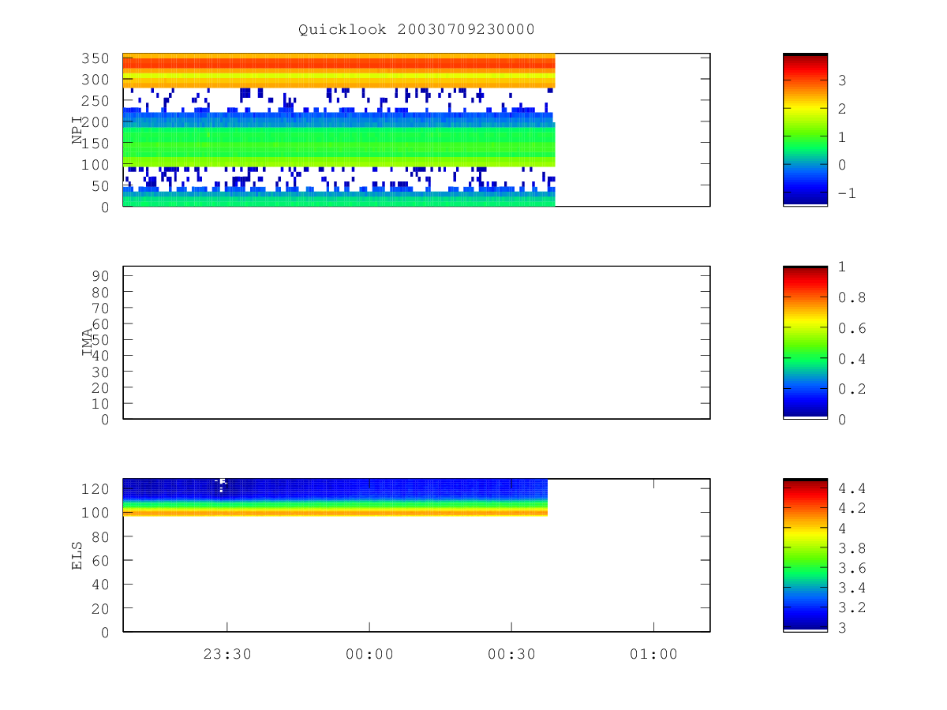
Task: Click the ELS color scale bar
Action: 805,555
